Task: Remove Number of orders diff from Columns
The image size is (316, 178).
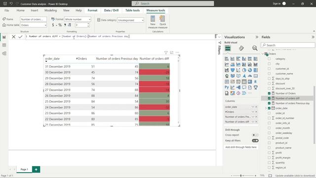Action: coord(256,122)
